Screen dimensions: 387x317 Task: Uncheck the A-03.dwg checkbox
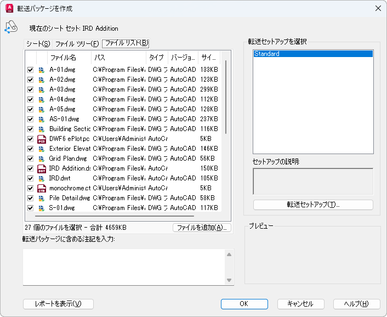(30, 89)
